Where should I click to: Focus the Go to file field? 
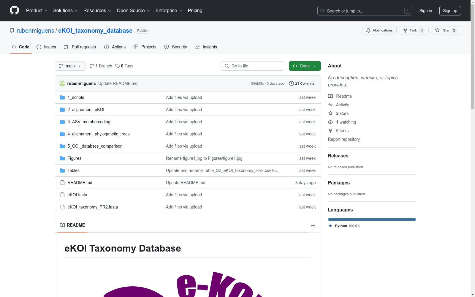coord(252,66)
